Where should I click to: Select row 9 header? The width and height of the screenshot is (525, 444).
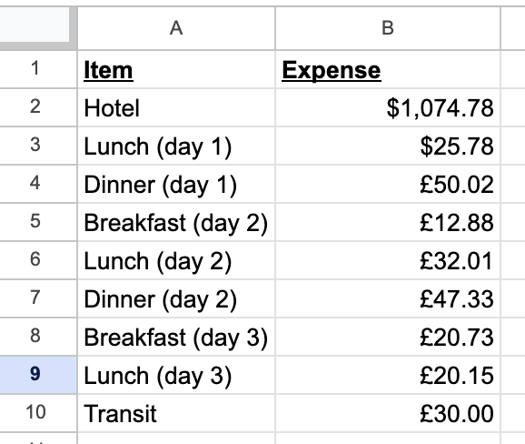pos(35,375)
